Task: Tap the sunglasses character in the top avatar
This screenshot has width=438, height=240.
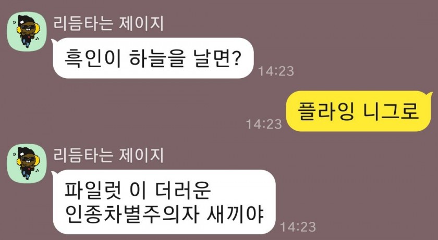Action: pyautogui.click(x=28, y=31)
